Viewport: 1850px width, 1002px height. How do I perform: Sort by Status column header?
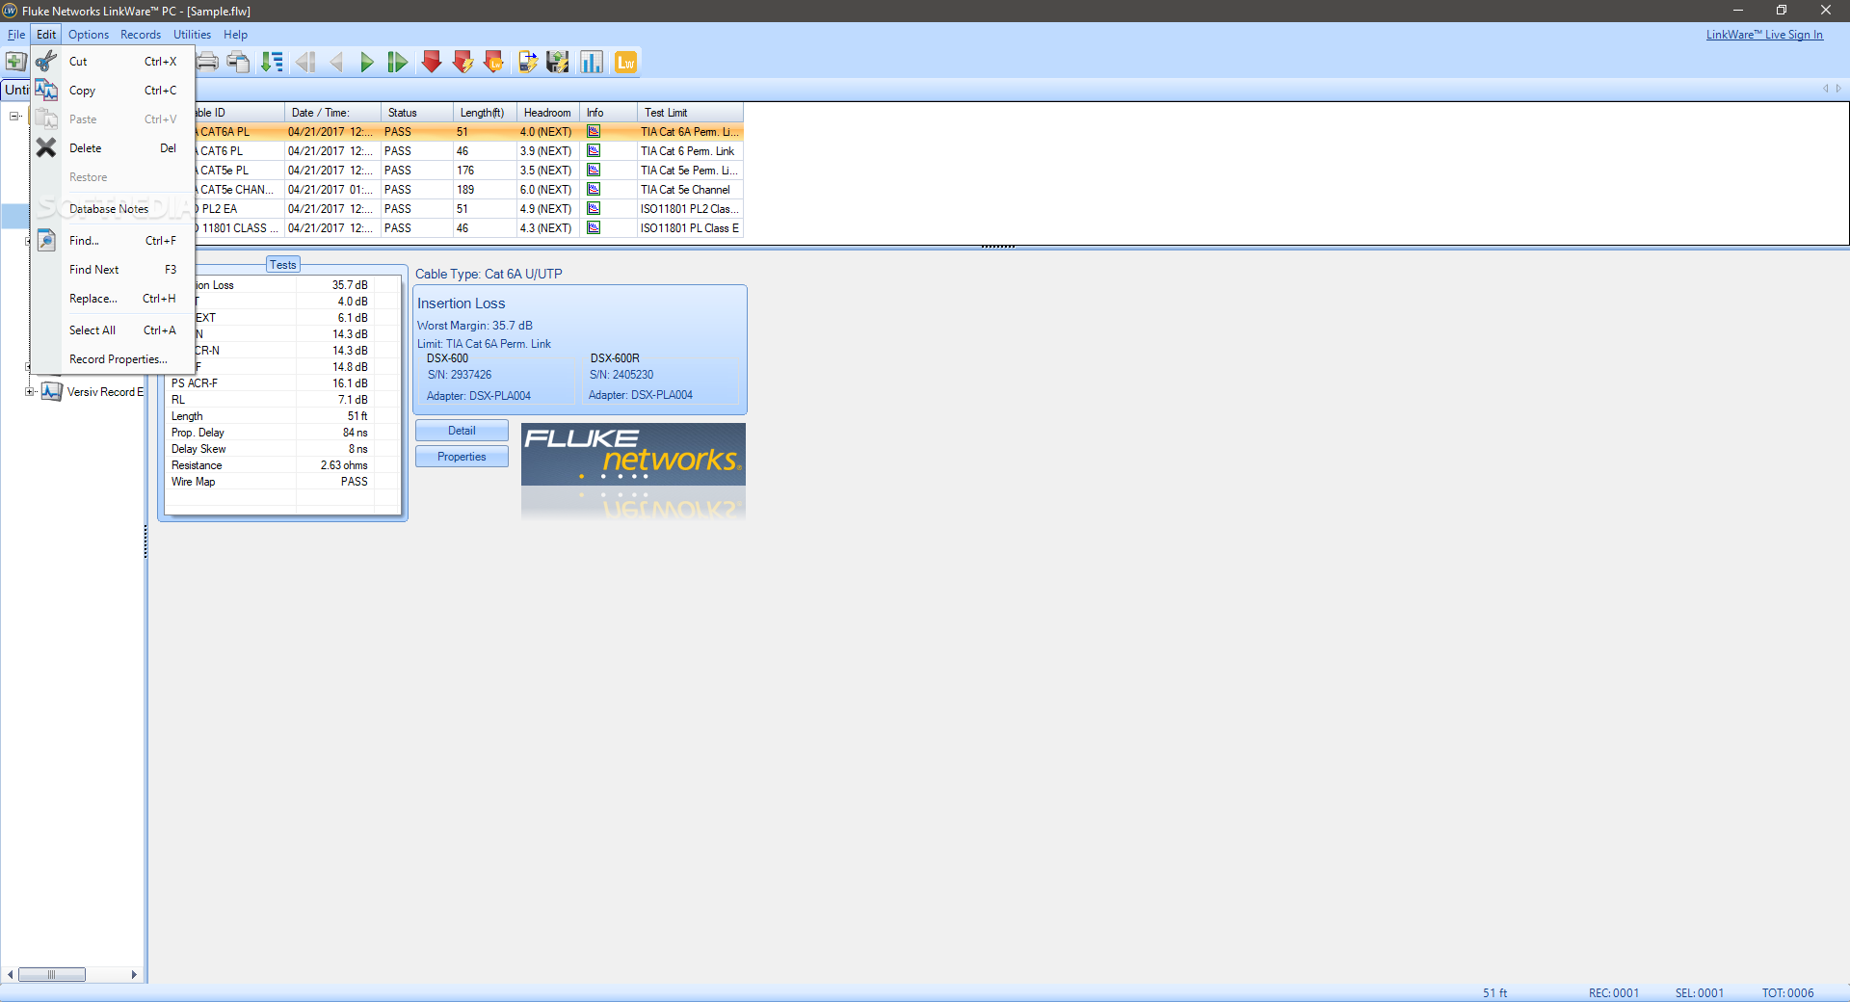click(x=417, y=113)
